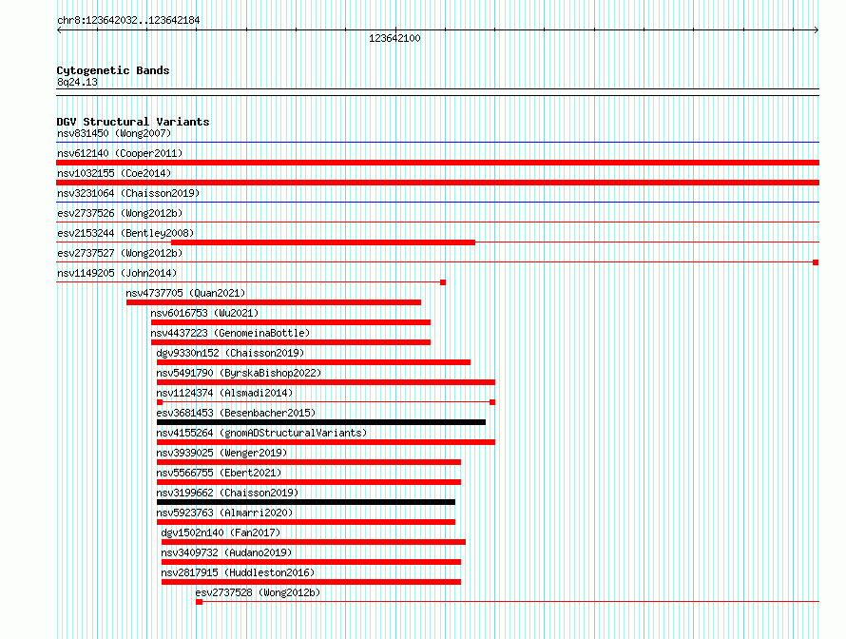Screen dimensions: 846x639
Task: Open the nsv612140 (Cooper2011) label
Action: click(x=120, y=153)
